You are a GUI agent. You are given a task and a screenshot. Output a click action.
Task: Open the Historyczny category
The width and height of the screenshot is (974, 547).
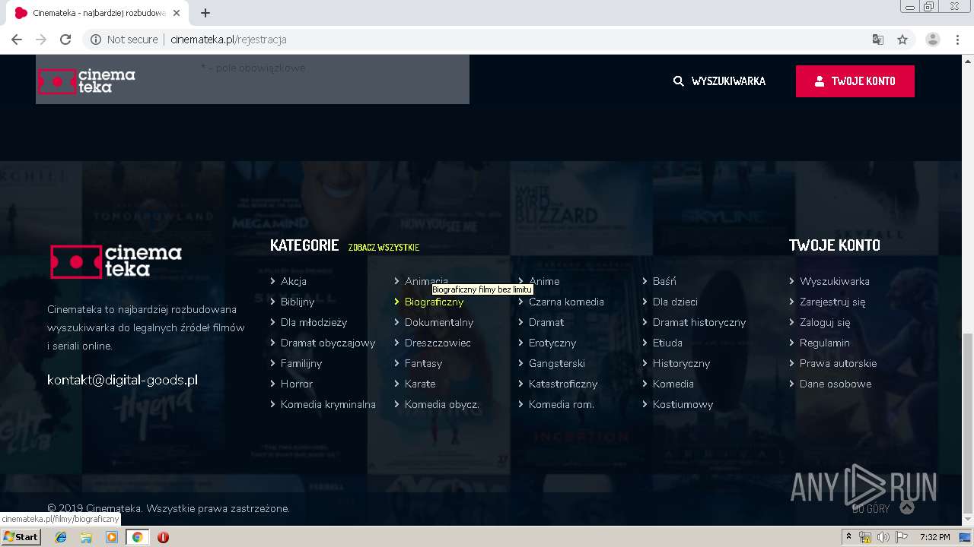(681, 363)
